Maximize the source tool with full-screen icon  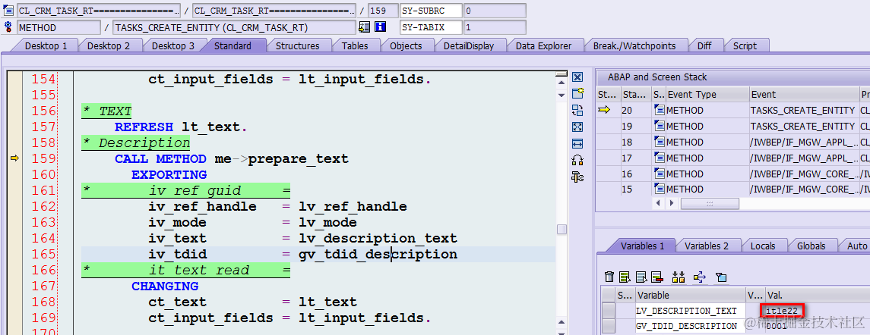pos(577,127)
